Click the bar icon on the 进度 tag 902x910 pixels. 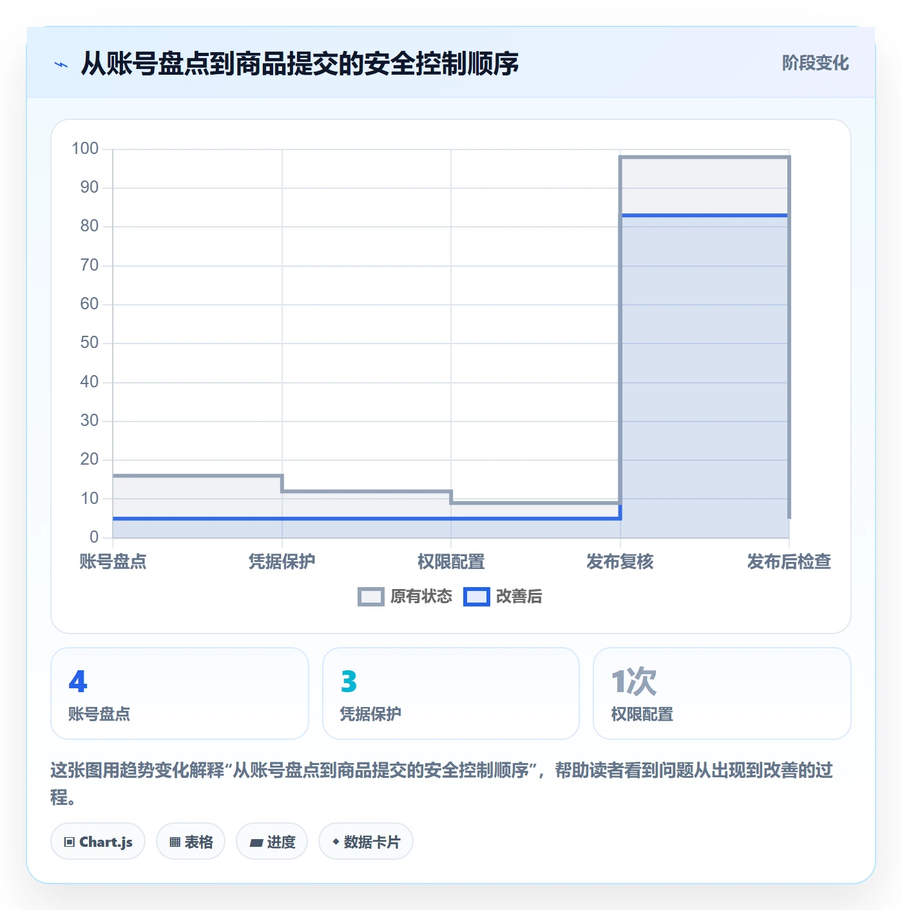click(x=256, y=842)
